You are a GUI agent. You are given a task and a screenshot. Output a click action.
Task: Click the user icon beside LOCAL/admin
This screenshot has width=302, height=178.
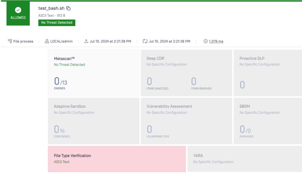tap(47, 41)
